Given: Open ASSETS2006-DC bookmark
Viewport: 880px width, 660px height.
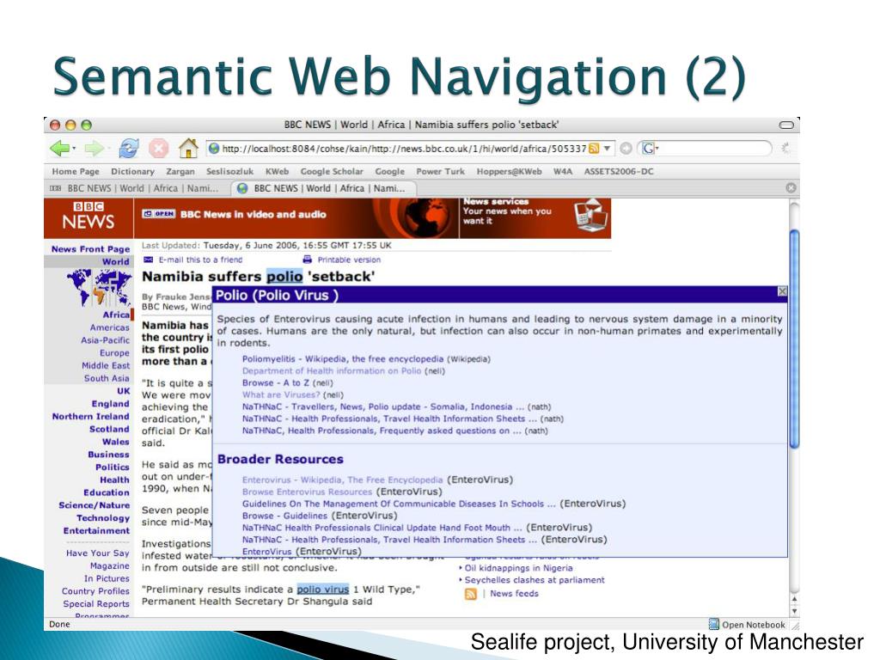Looking at the screenshot, I should (x=619, y=172).
